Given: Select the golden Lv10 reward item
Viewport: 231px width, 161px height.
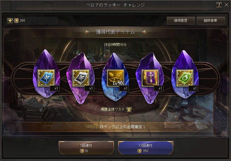Looking at the screenshot, I should point(115,78).
